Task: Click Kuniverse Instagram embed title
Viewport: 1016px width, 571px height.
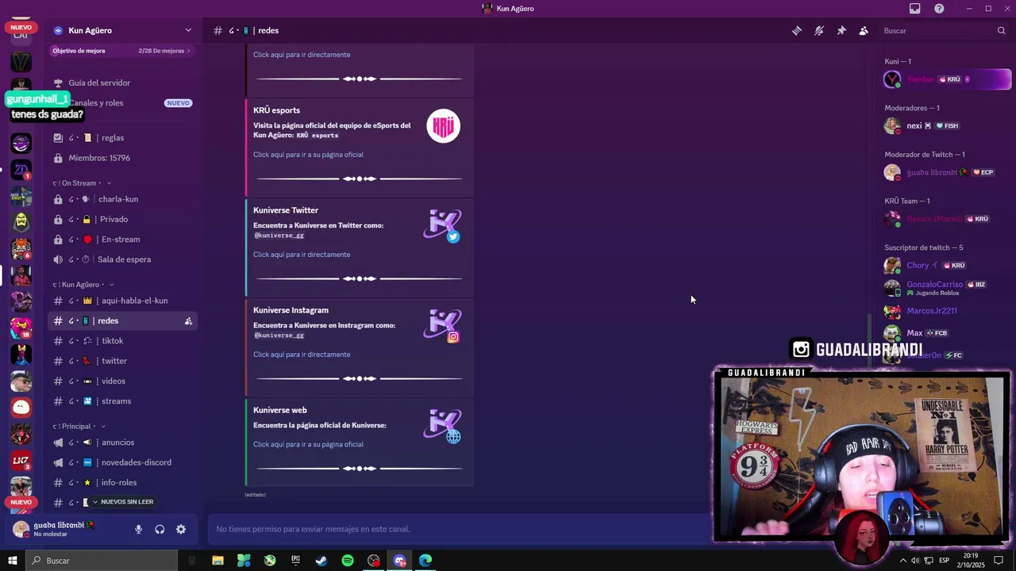Action: pyautogui.click(x=291, y=310)
